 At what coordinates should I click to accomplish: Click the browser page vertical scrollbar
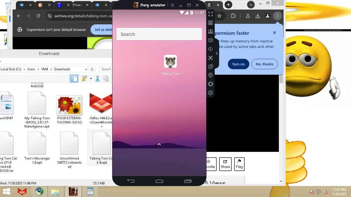click(281, 79)
